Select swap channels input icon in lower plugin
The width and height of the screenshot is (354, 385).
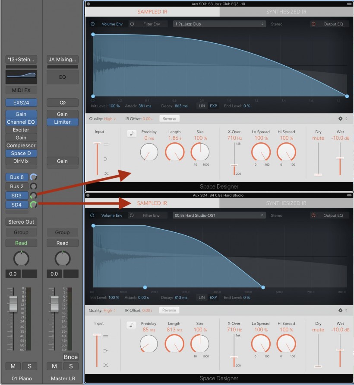coord(106,365)
